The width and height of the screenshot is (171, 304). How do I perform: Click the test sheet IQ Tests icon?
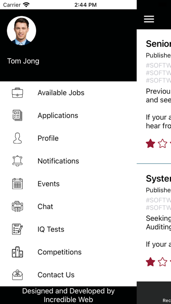click(17, 229)
